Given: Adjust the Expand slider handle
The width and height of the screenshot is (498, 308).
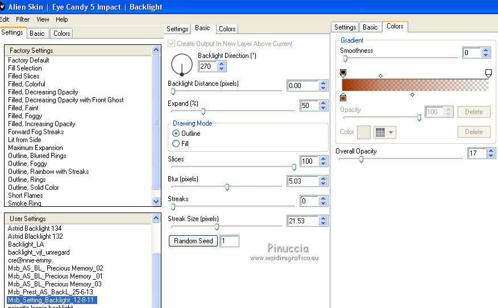Looking at the screenshot, I should click(x=204, y=111).
